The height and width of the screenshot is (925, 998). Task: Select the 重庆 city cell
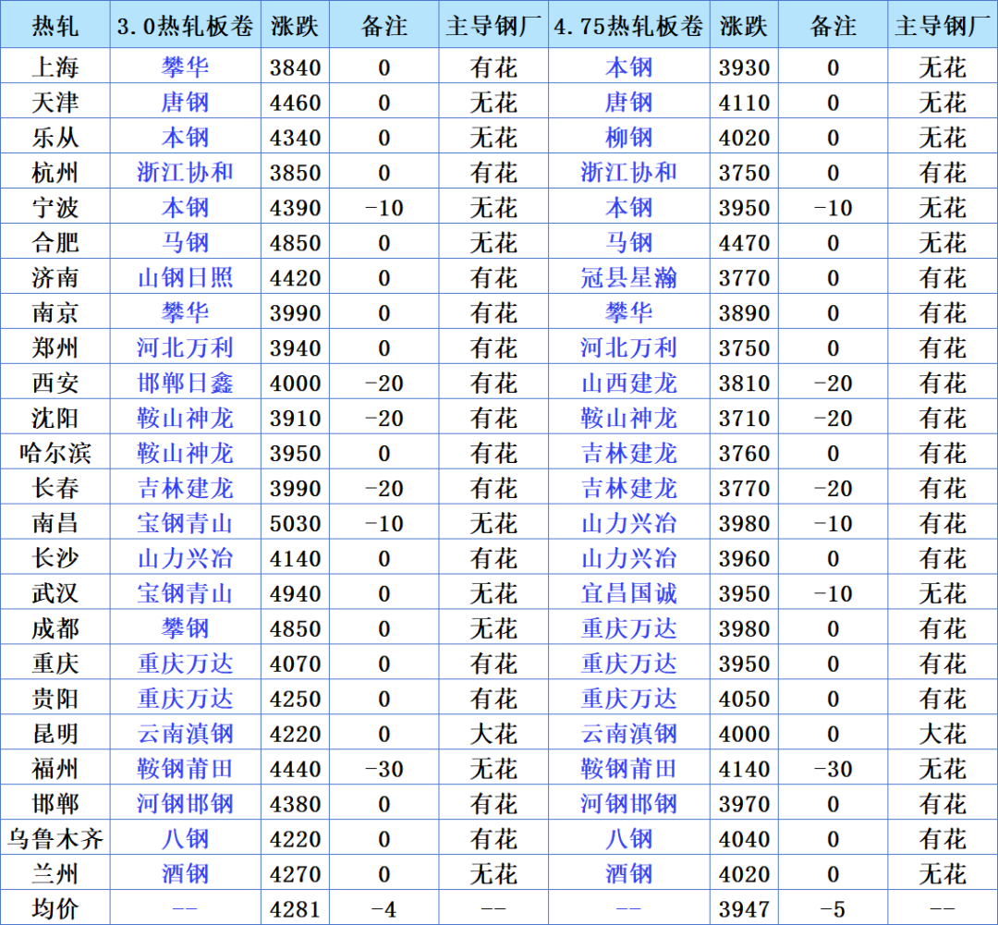[x=55, y=663]
